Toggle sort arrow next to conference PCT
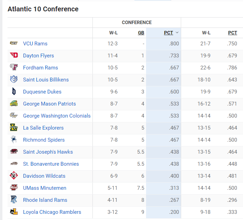Screen dimensions: 243x220 (177, 33)
